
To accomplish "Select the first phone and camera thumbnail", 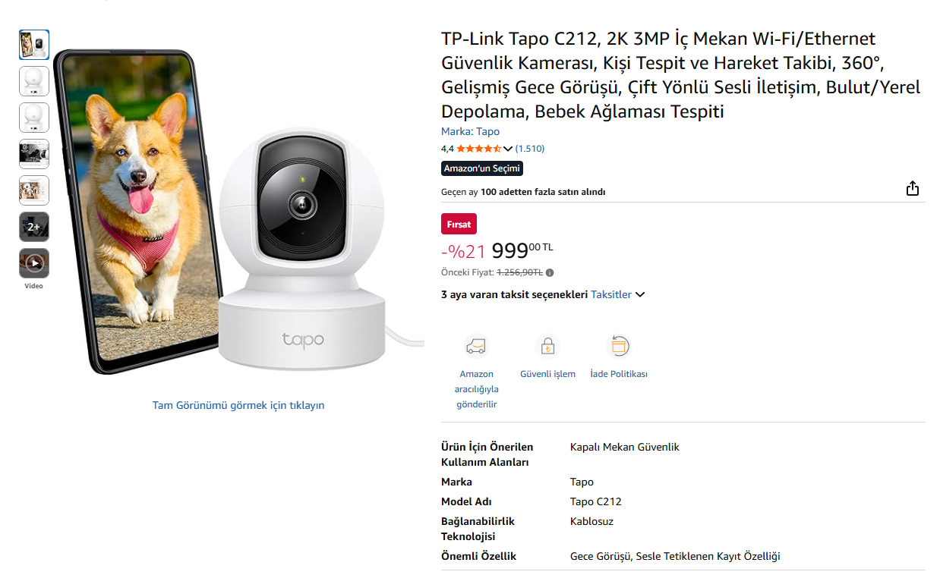I will 34,45.
